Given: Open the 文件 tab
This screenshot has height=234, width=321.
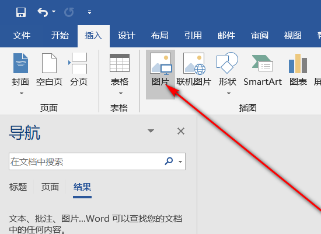Looking at the screenshot, I should coord(22,36).
